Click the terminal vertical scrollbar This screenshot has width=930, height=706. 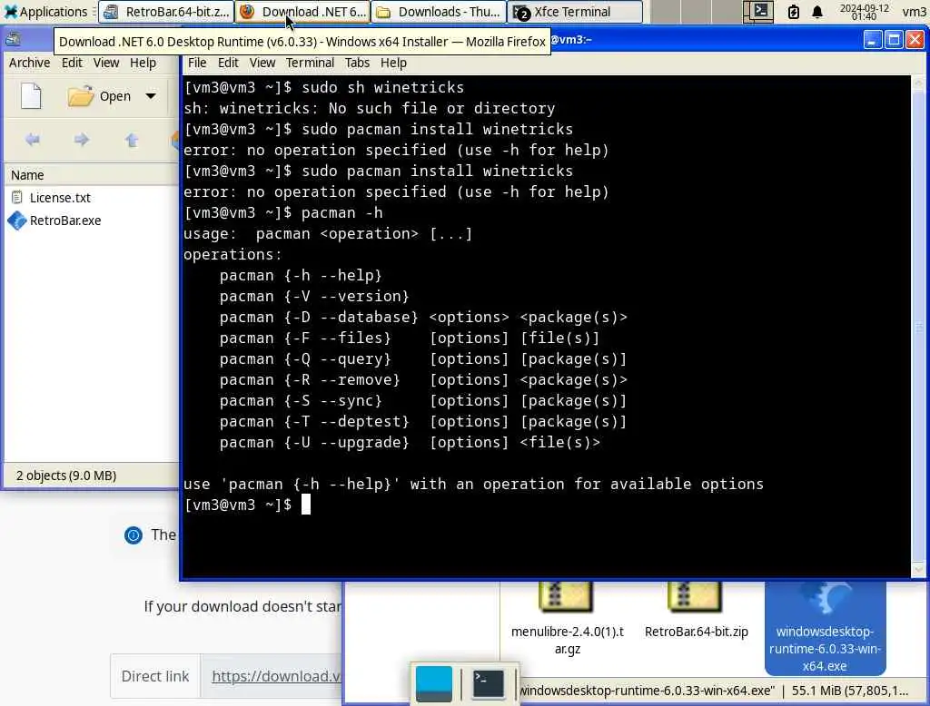919,326
